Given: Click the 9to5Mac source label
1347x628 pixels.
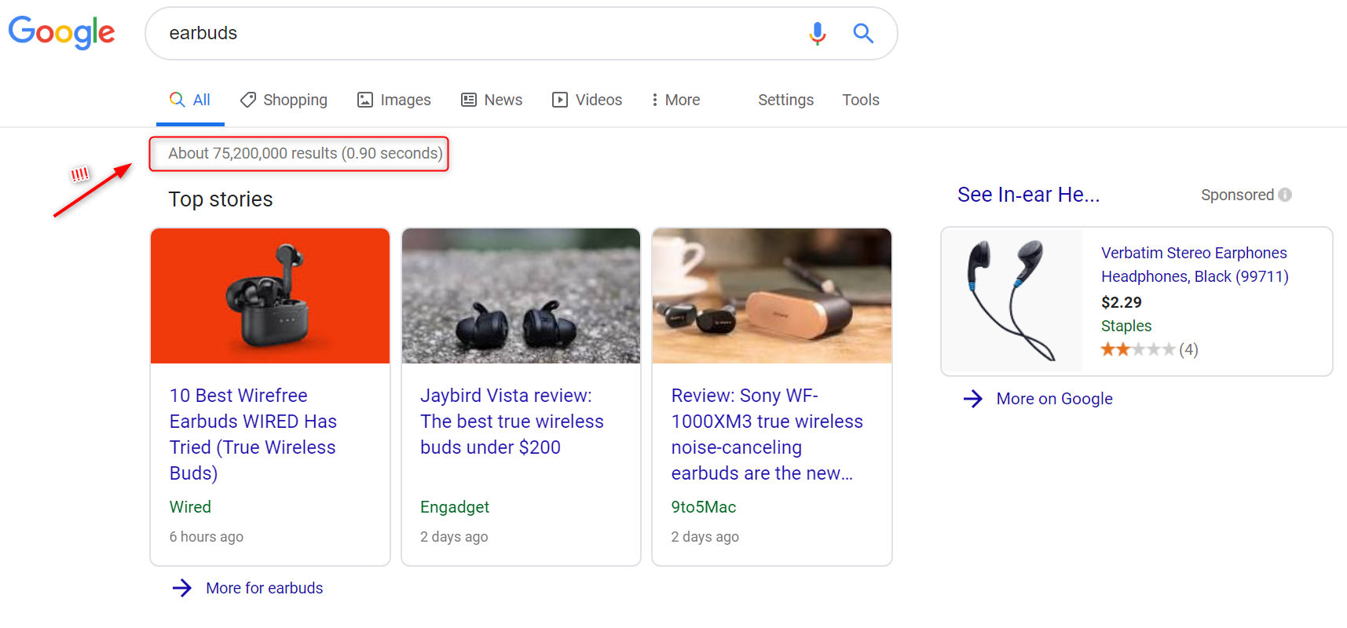Looking at the screenshot, I should pyautogui.click(x=704, y=507).
